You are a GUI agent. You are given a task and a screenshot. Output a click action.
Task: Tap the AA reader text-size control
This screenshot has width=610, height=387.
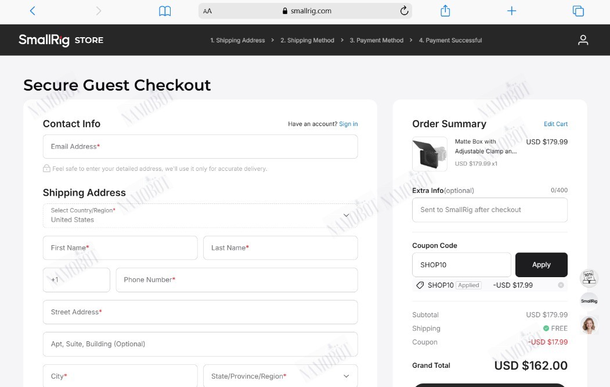[207, 11]
